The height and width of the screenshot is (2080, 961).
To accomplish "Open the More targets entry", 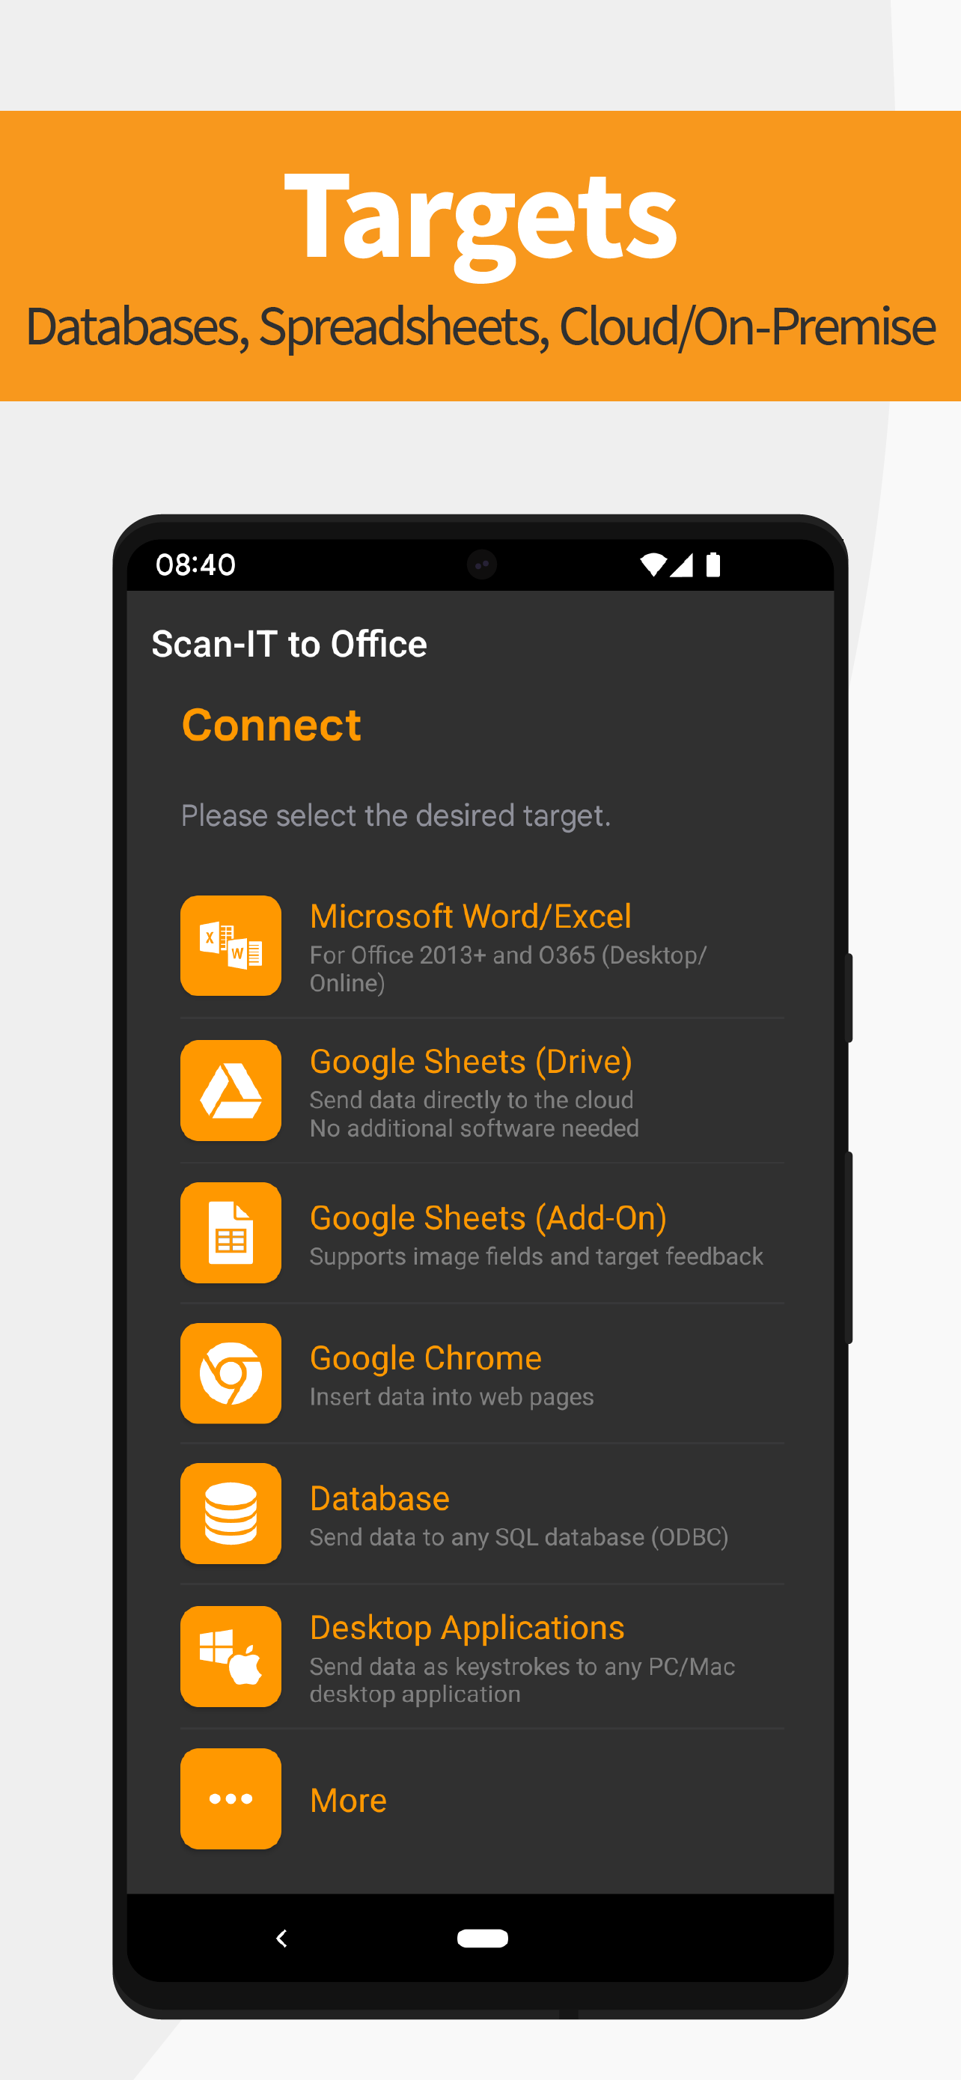I will tap(483, 1799).
